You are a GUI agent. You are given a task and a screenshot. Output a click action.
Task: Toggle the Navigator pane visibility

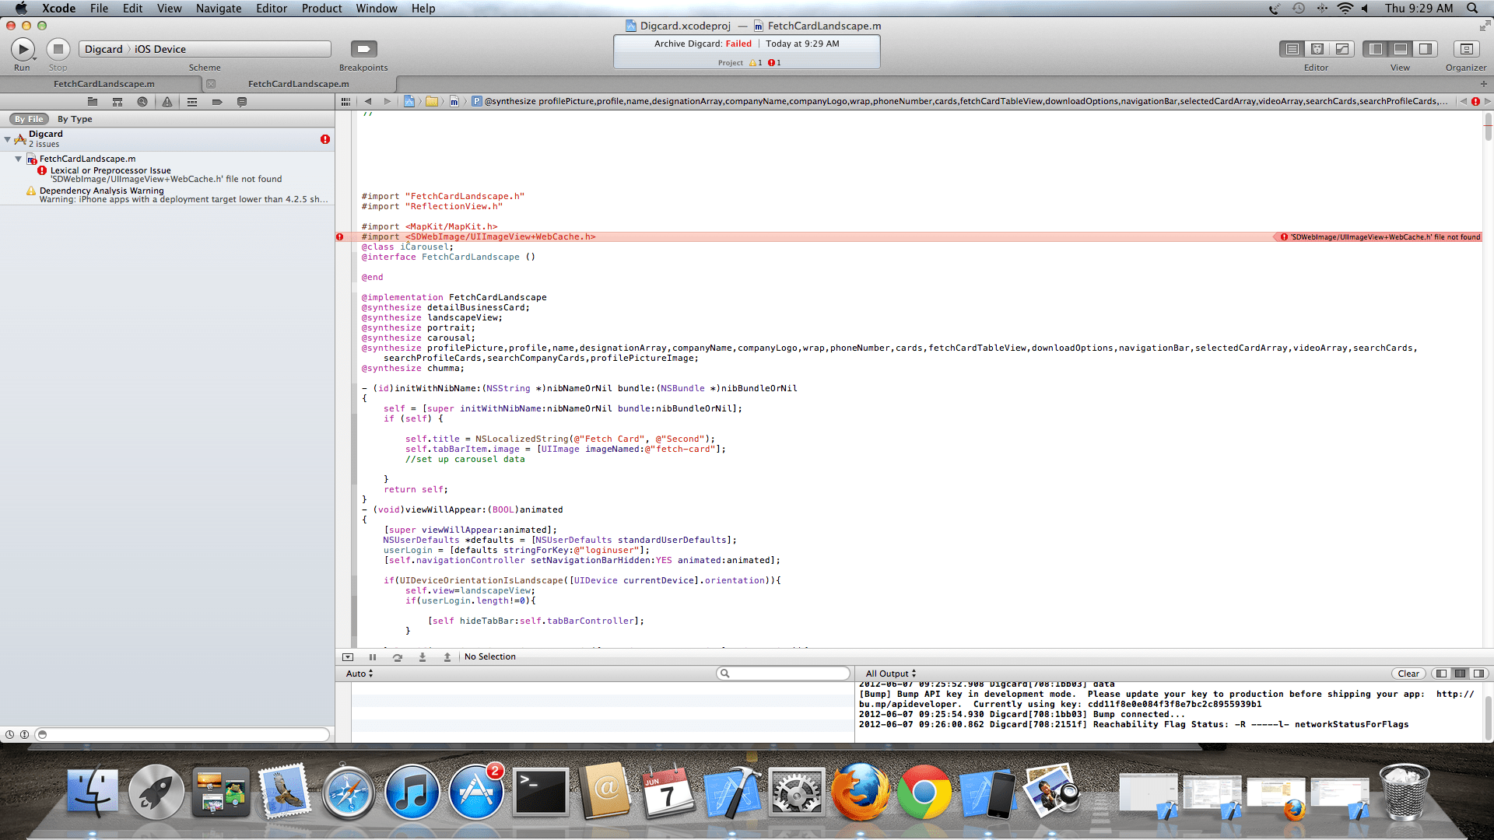pyautogui.click(x=1376, y=49)
